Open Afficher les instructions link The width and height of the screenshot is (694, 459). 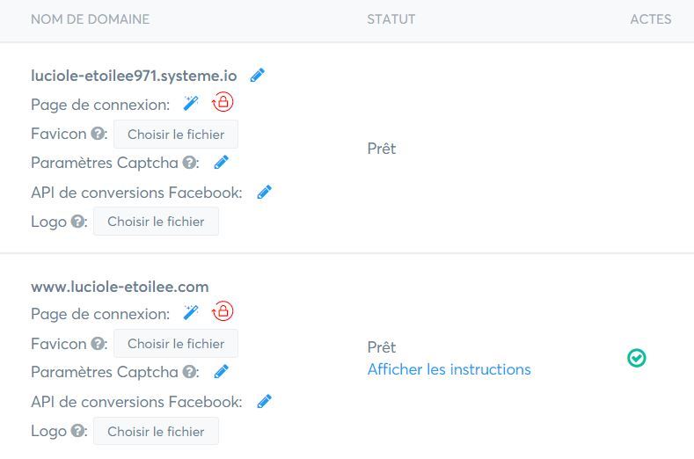[x=449, y=369]
